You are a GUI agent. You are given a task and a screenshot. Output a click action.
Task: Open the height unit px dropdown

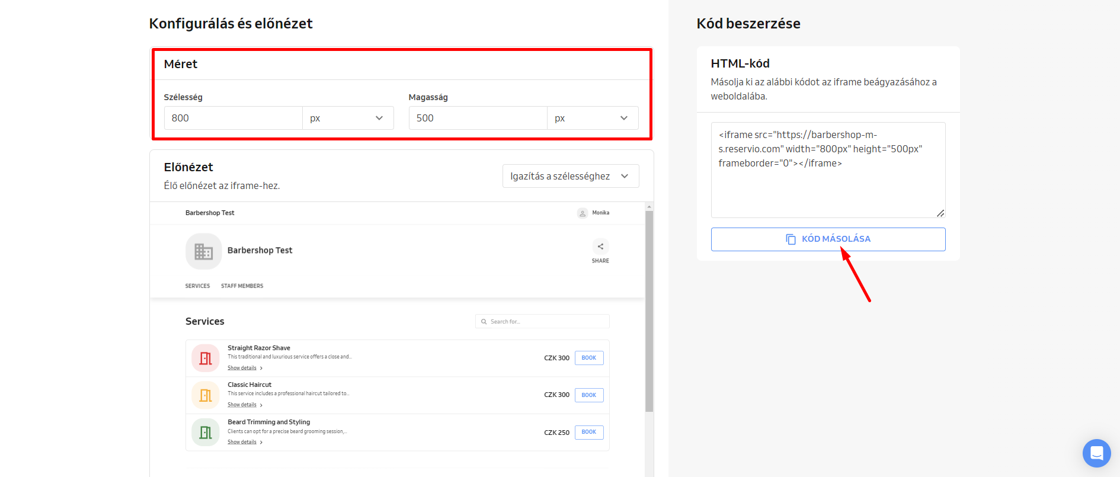(593, 118)
